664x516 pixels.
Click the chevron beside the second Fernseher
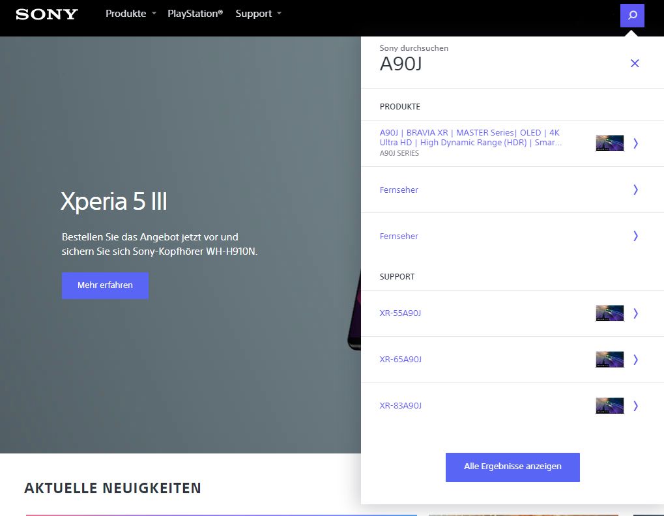tap(635, 236)
